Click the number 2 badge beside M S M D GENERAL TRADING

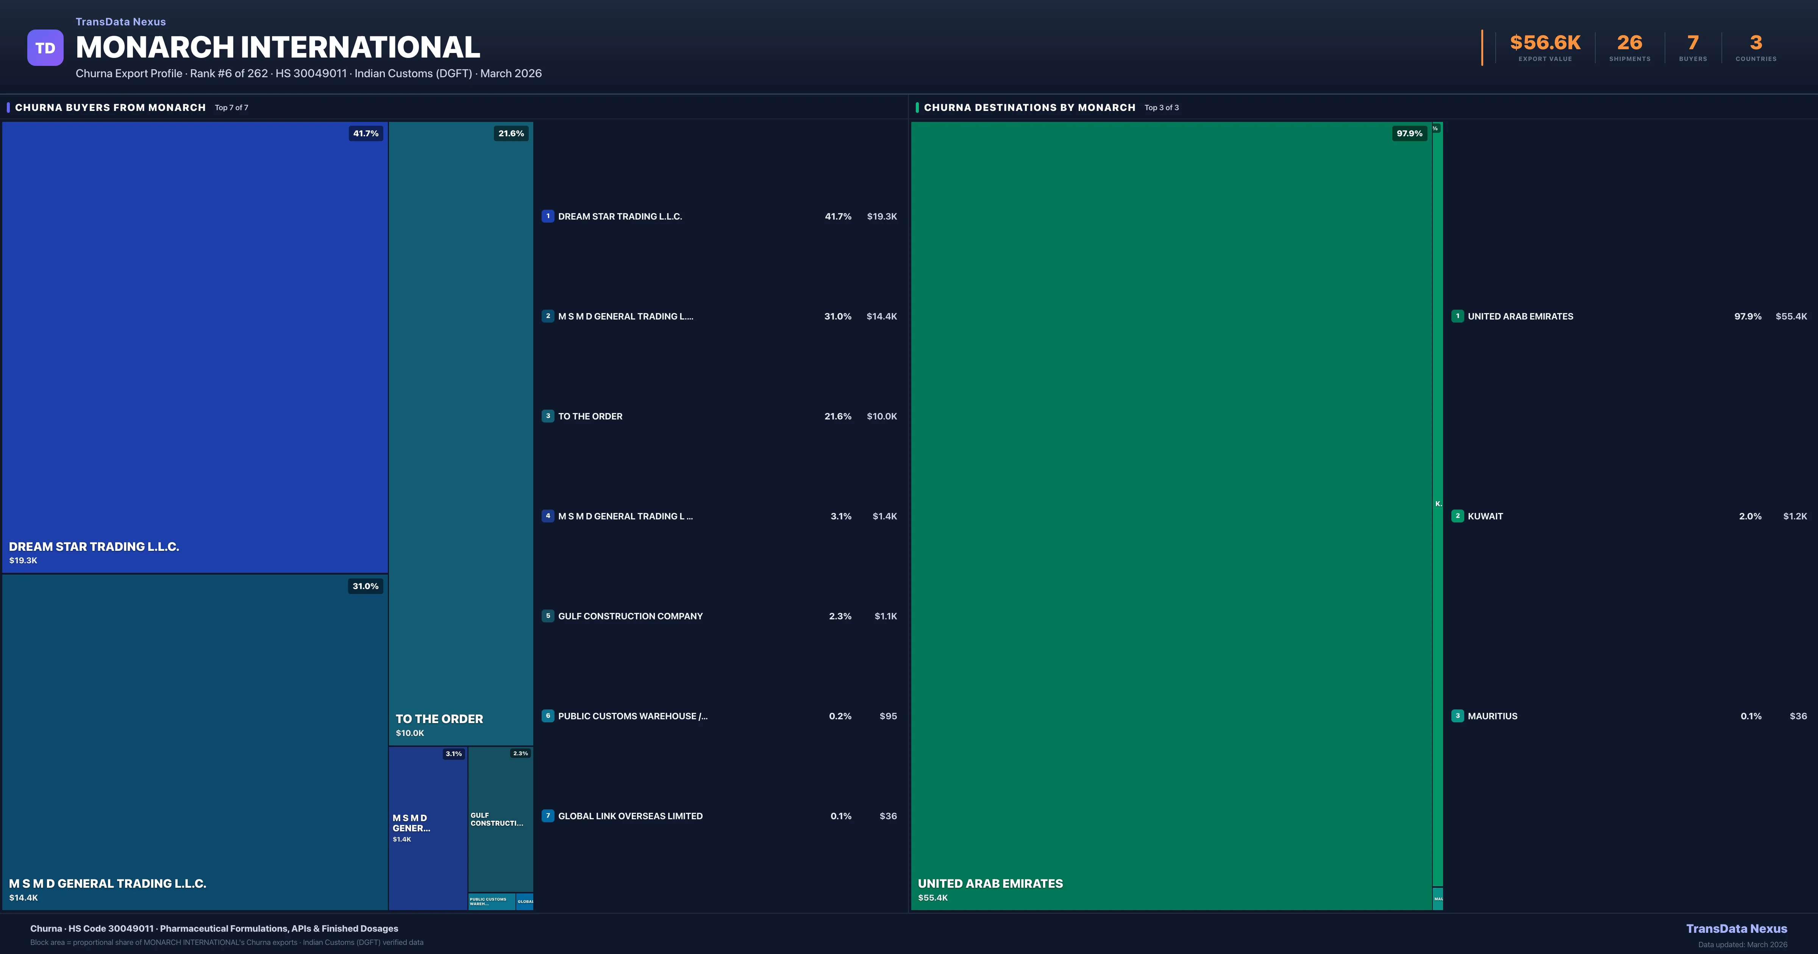coord(548,316)
